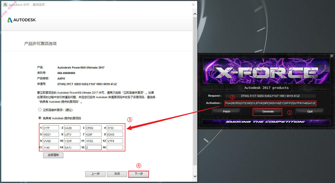Click the '下一步' next step button

(139, 174)
